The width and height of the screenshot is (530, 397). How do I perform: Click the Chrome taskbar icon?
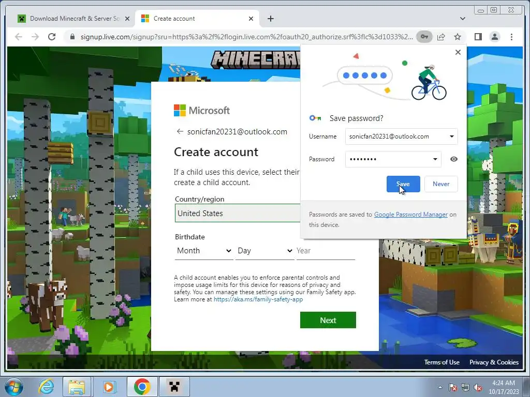point(142,387)
